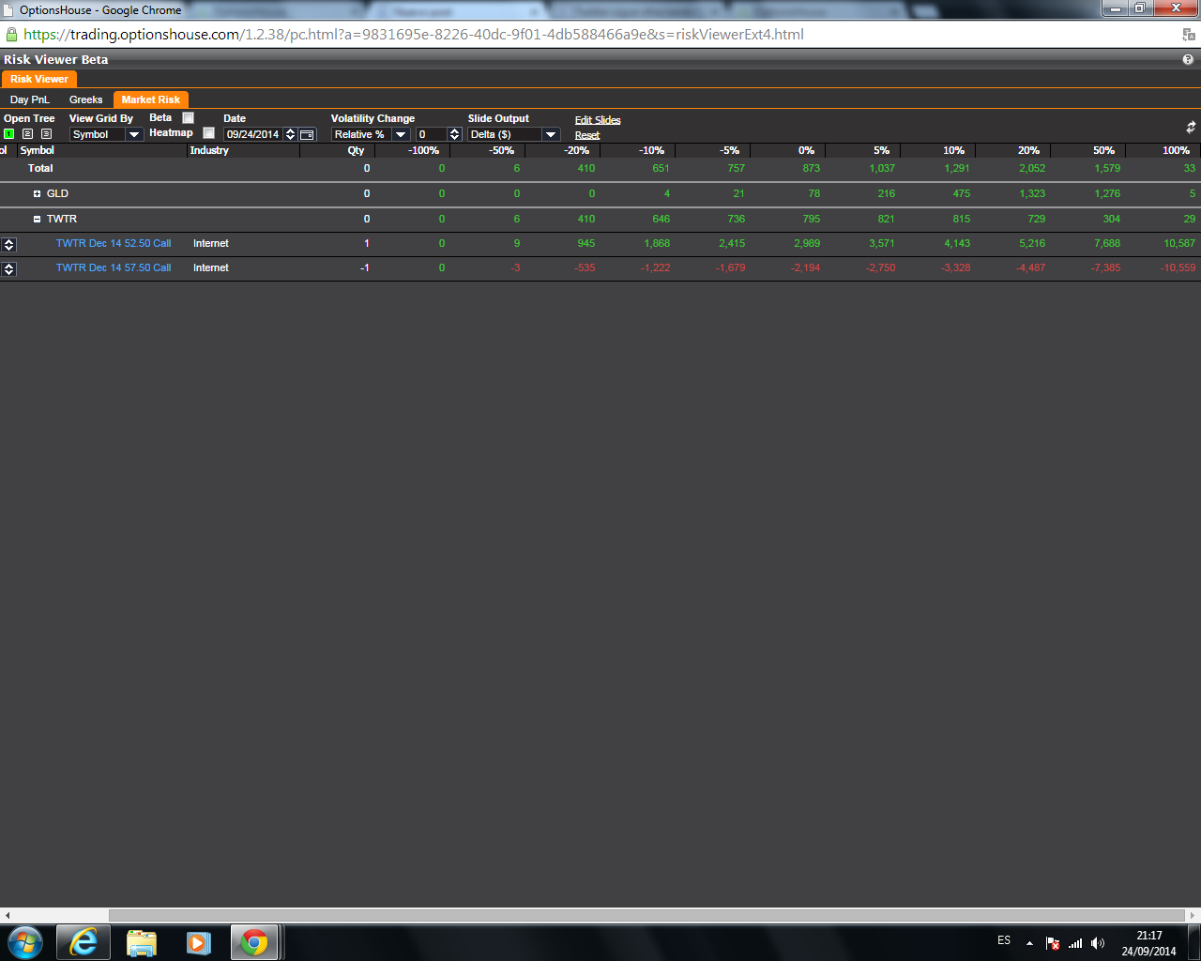The height and width of the screenshot is (961, 1201).
Task: Open Windows Media Player from the taskbar
Action: click(x=198, y=942)
